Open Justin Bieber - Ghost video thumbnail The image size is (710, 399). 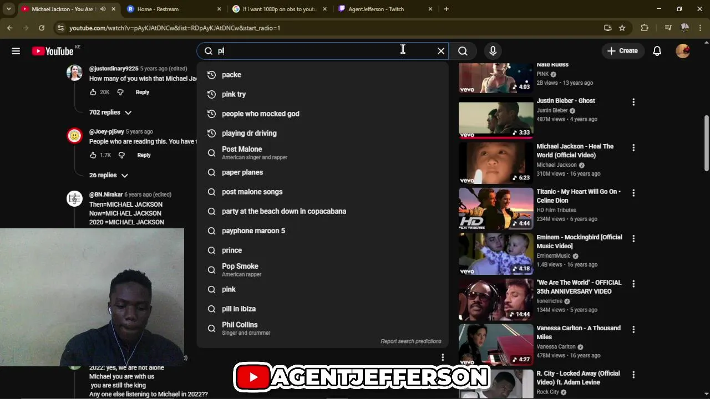496,117
